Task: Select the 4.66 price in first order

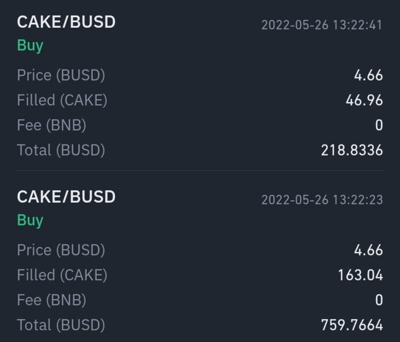Action: (368, 76)
